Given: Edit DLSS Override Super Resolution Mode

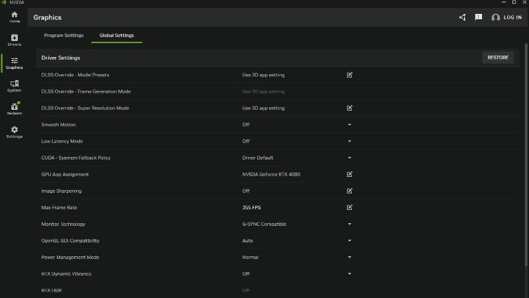Looking at the screenshot, I should coord(350,108).
